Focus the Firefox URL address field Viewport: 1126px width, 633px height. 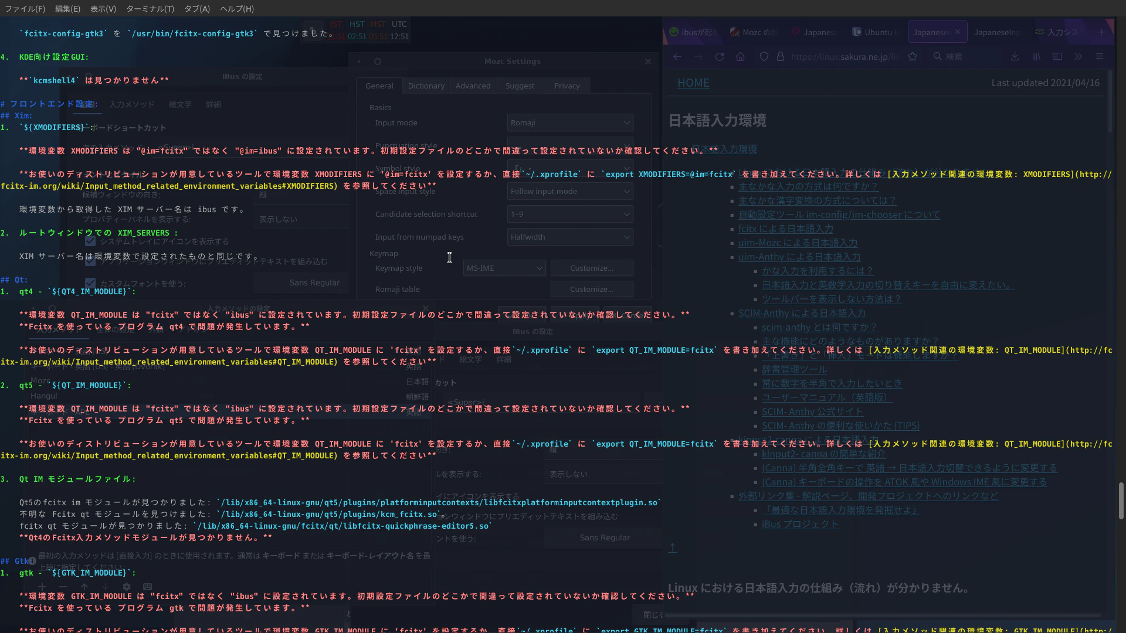tap(845, 57)
